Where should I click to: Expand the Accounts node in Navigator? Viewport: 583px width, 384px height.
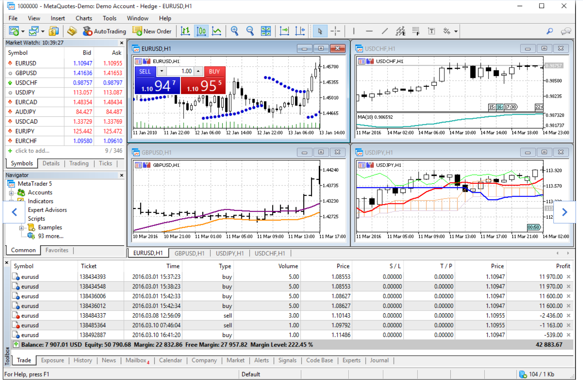[x=11, y=193]
